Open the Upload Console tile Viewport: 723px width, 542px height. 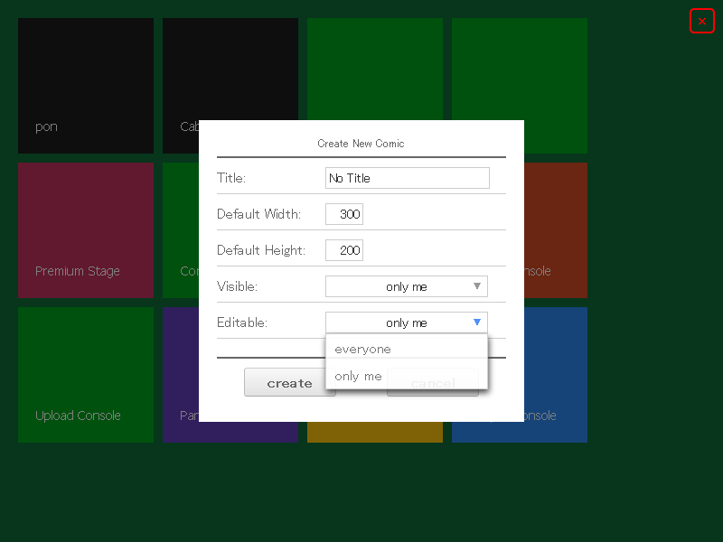click(86, 375)
